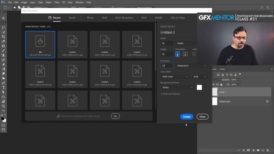Select the Eraser tool
Viewport: 274px width, 154px height.
point(3,65)
